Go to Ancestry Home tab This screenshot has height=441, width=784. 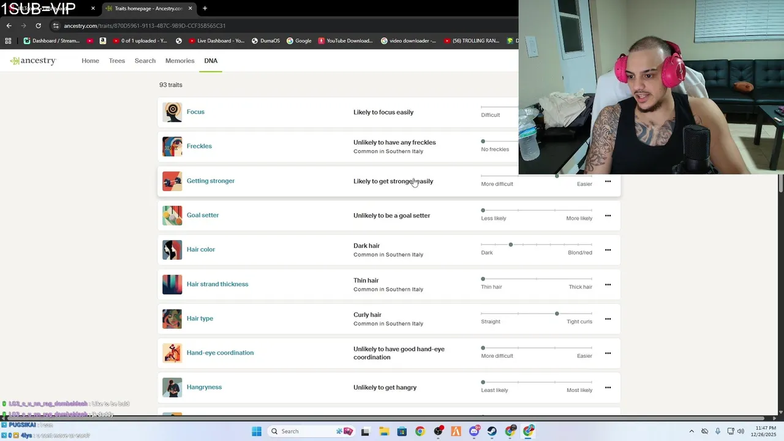coord(90,61)
